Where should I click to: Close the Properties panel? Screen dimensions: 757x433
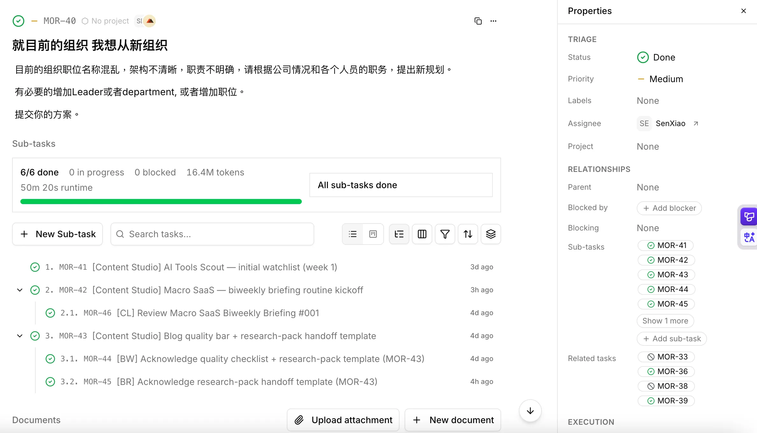tap(744, 11)
